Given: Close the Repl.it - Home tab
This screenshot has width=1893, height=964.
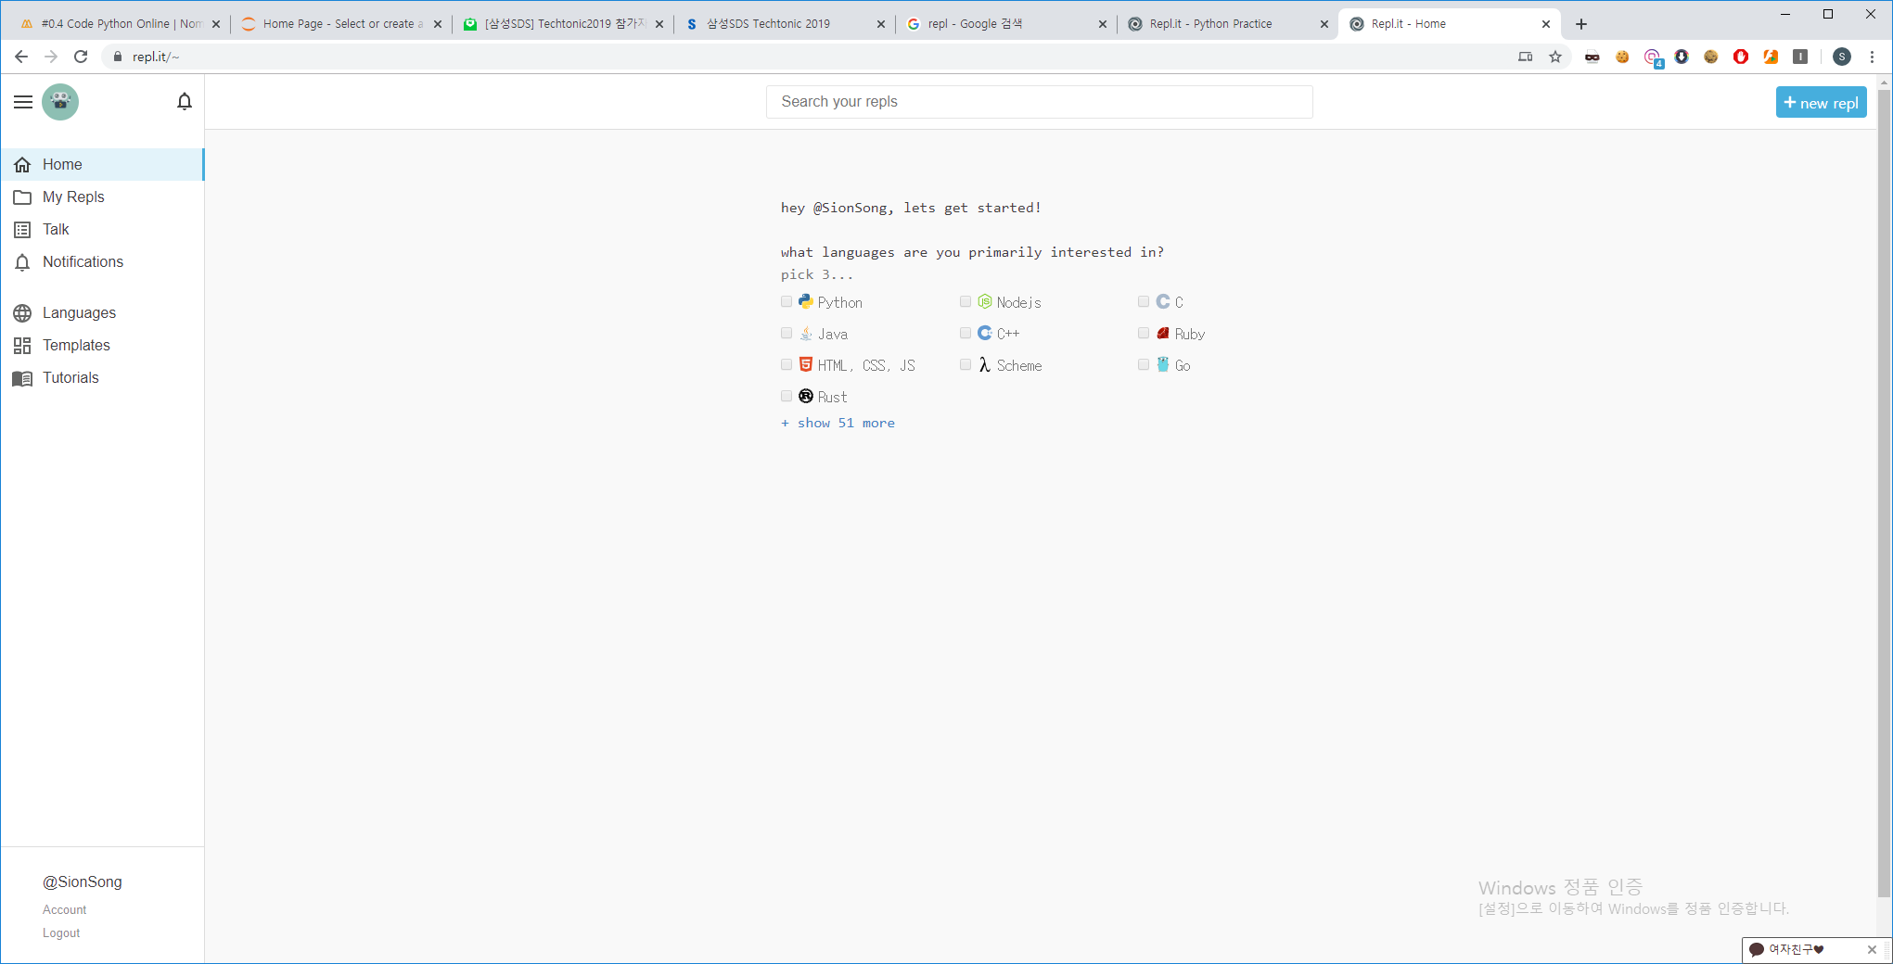Looking at the screenshot, I should coord(1546,24).
